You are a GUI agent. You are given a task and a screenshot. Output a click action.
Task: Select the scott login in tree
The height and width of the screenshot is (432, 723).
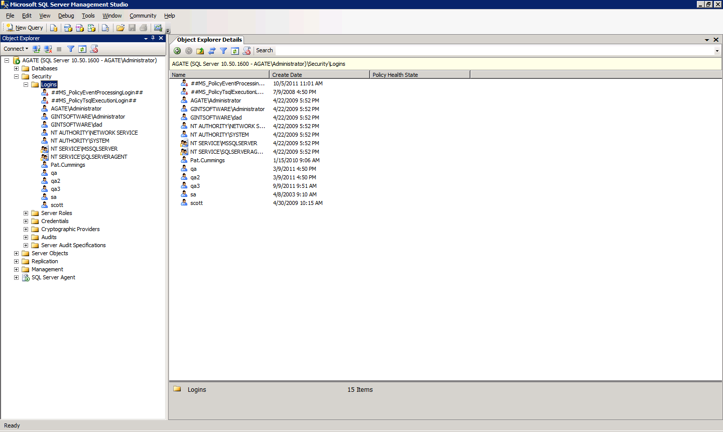click(x=57, y=205)
